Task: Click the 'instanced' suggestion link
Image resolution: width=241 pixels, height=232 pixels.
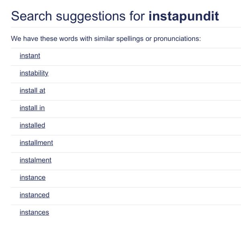Action: (x=35, y=195)
